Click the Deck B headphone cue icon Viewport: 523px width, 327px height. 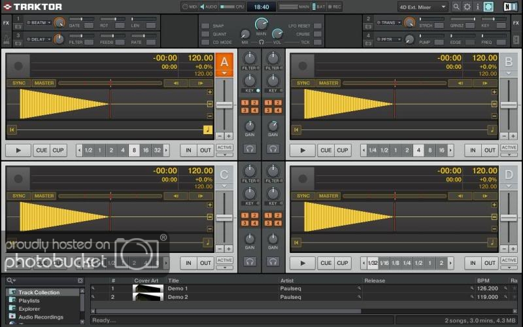pos(273,149)
